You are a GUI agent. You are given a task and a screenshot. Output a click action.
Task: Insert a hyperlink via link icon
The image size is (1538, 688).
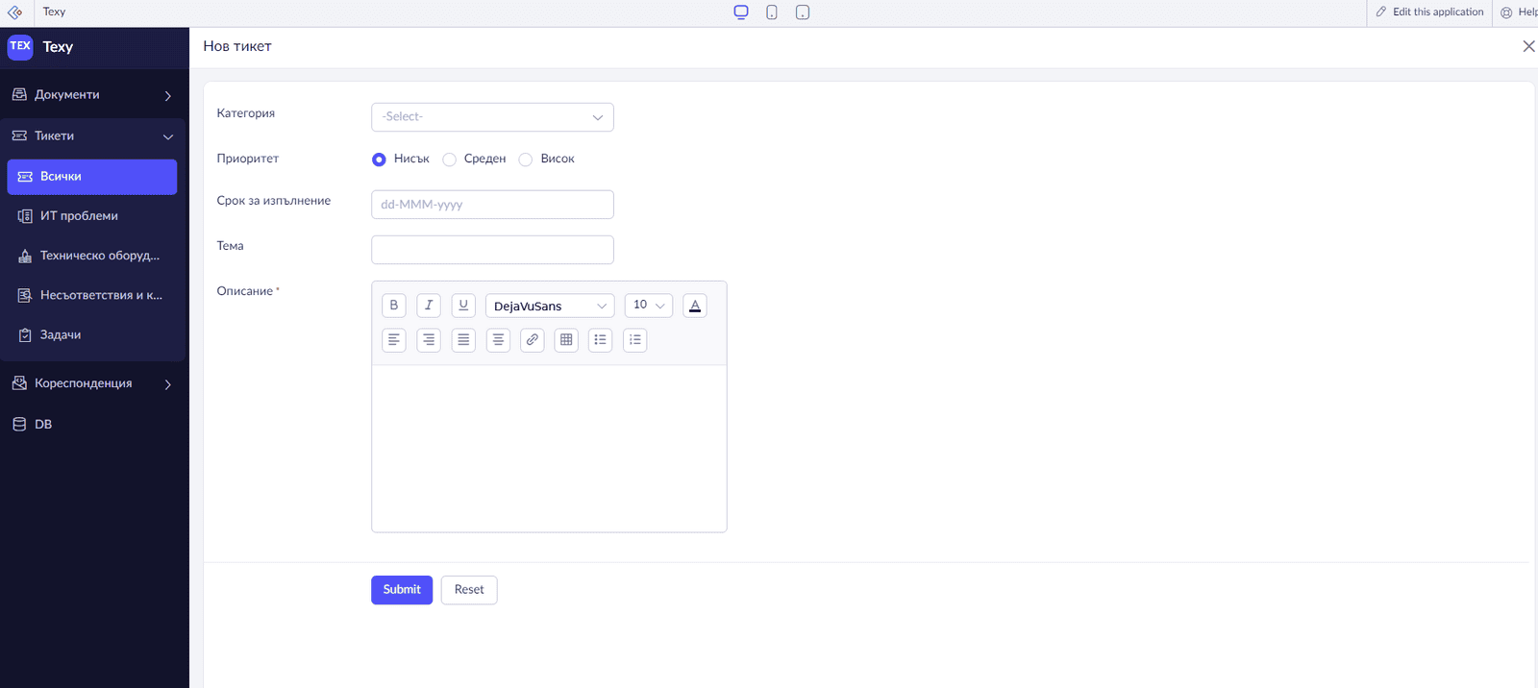532,340
